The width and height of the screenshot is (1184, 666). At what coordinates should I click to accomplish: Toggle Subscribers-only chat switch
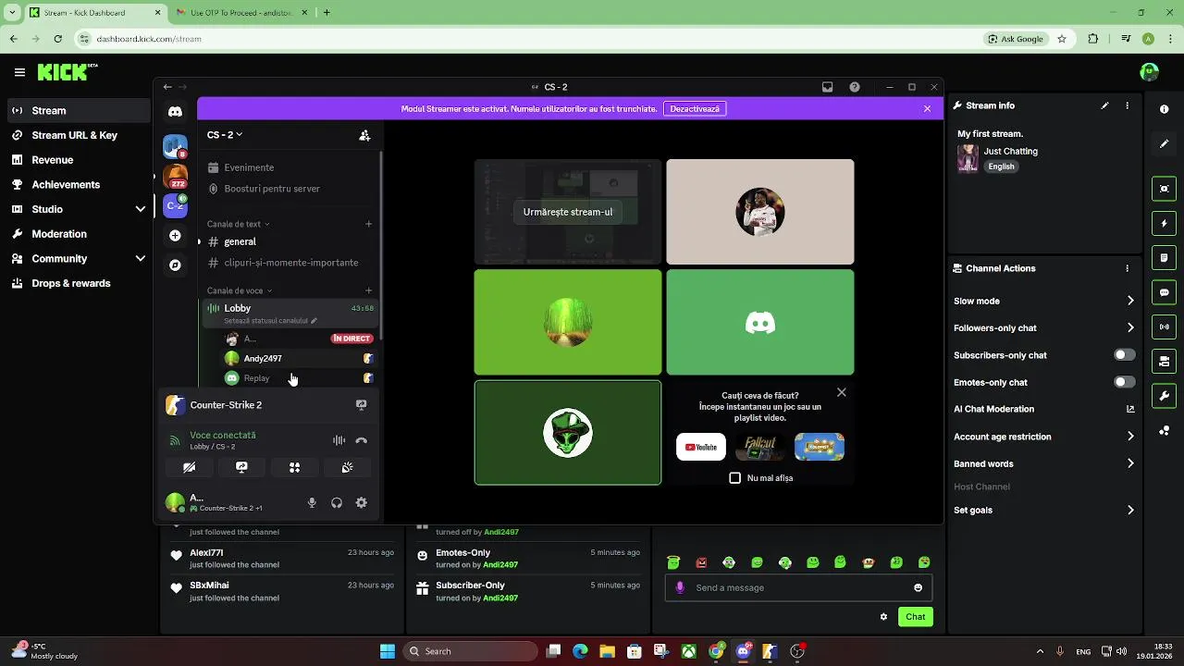[1124, 355]
